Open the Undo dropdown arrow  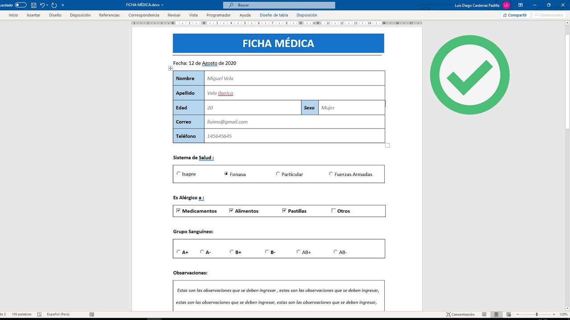click(46, 4)
